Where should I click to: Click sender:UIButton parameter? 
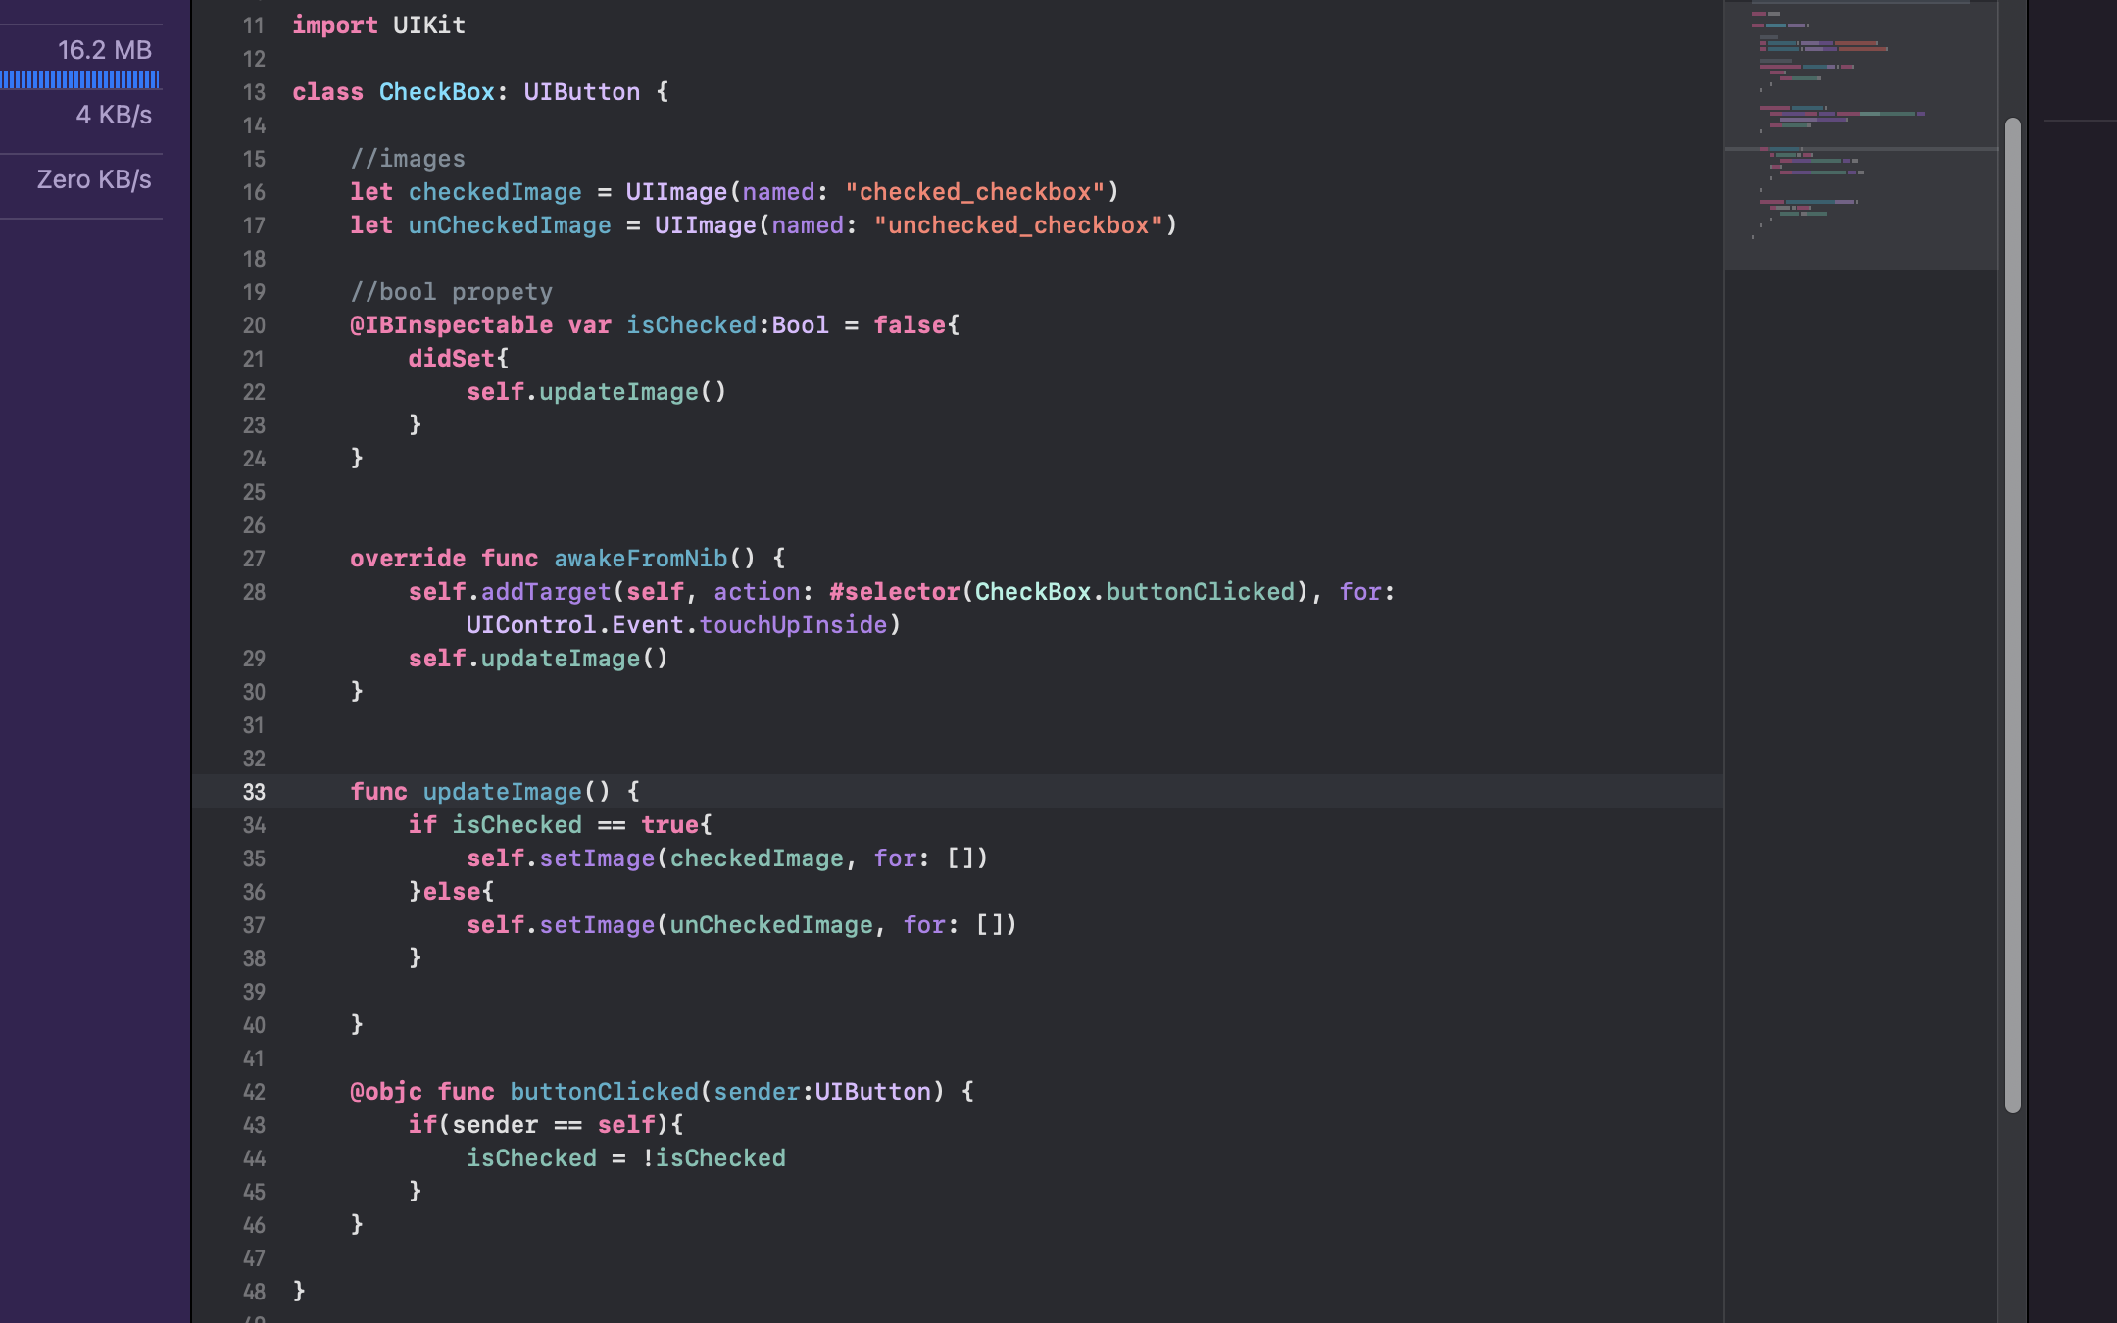[822, 1092]
